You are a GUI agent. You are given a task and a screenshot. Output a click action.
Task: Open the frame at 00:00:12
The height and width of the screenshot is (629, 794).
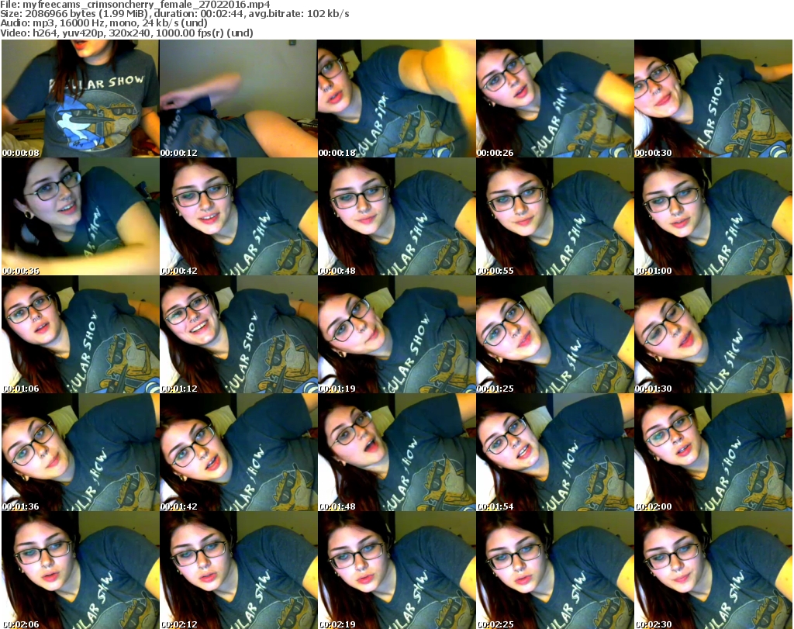[239, 98]
